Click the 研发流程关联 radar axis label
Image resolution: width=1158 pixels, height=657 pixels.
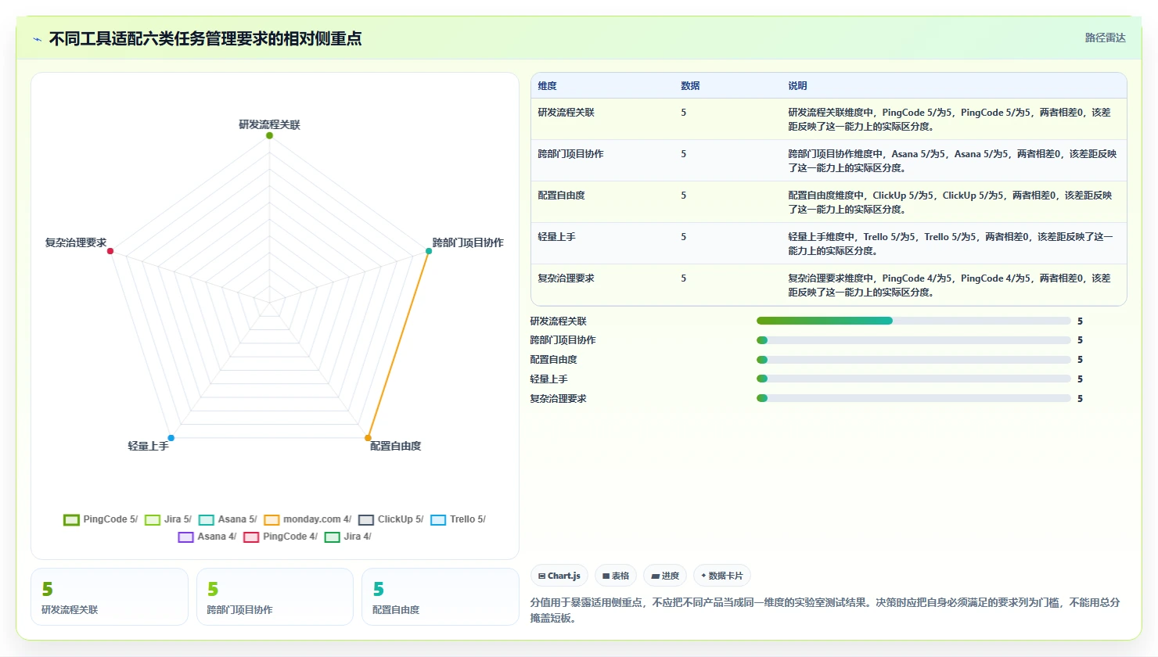269,124
